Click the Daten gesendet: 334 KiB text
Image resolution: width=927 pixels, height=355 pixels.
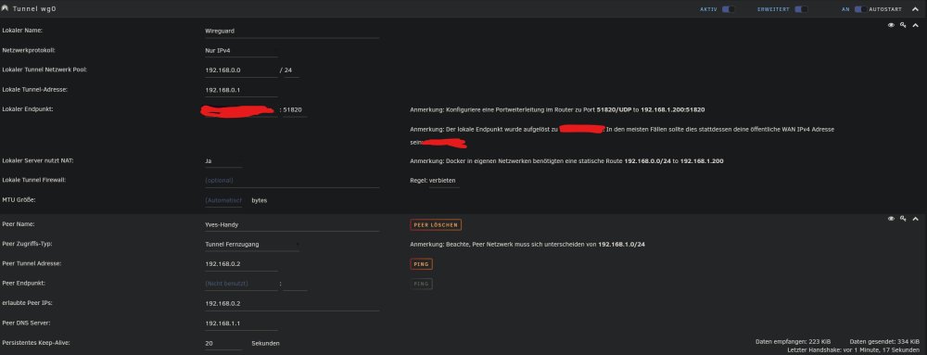pos(884,342)
